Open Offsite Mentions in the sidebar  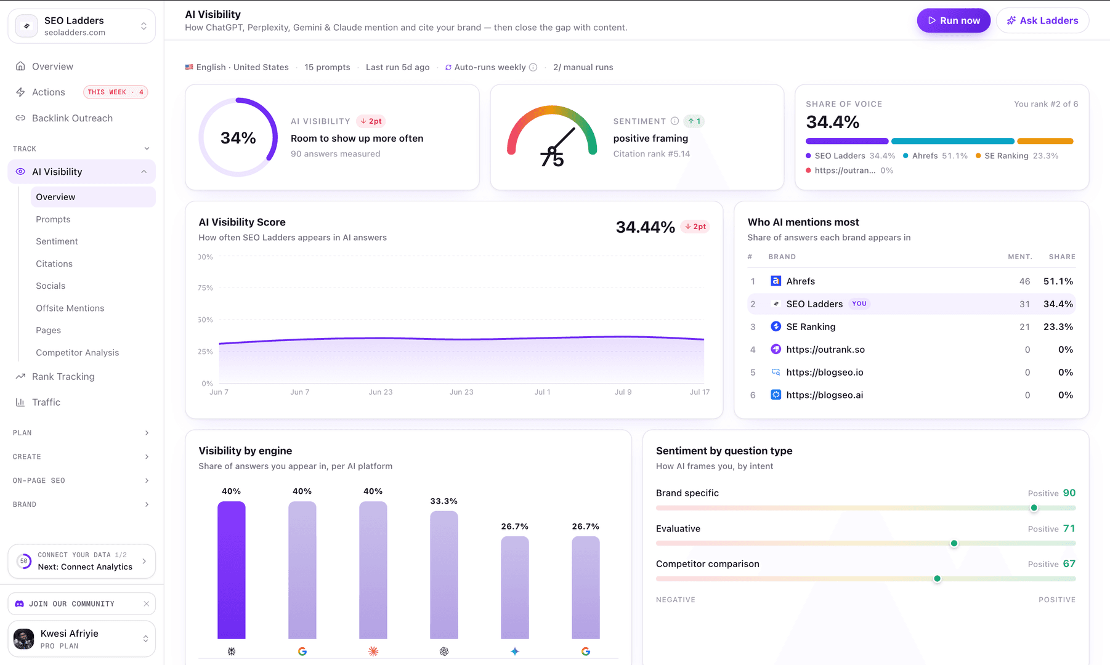point(70,308)
